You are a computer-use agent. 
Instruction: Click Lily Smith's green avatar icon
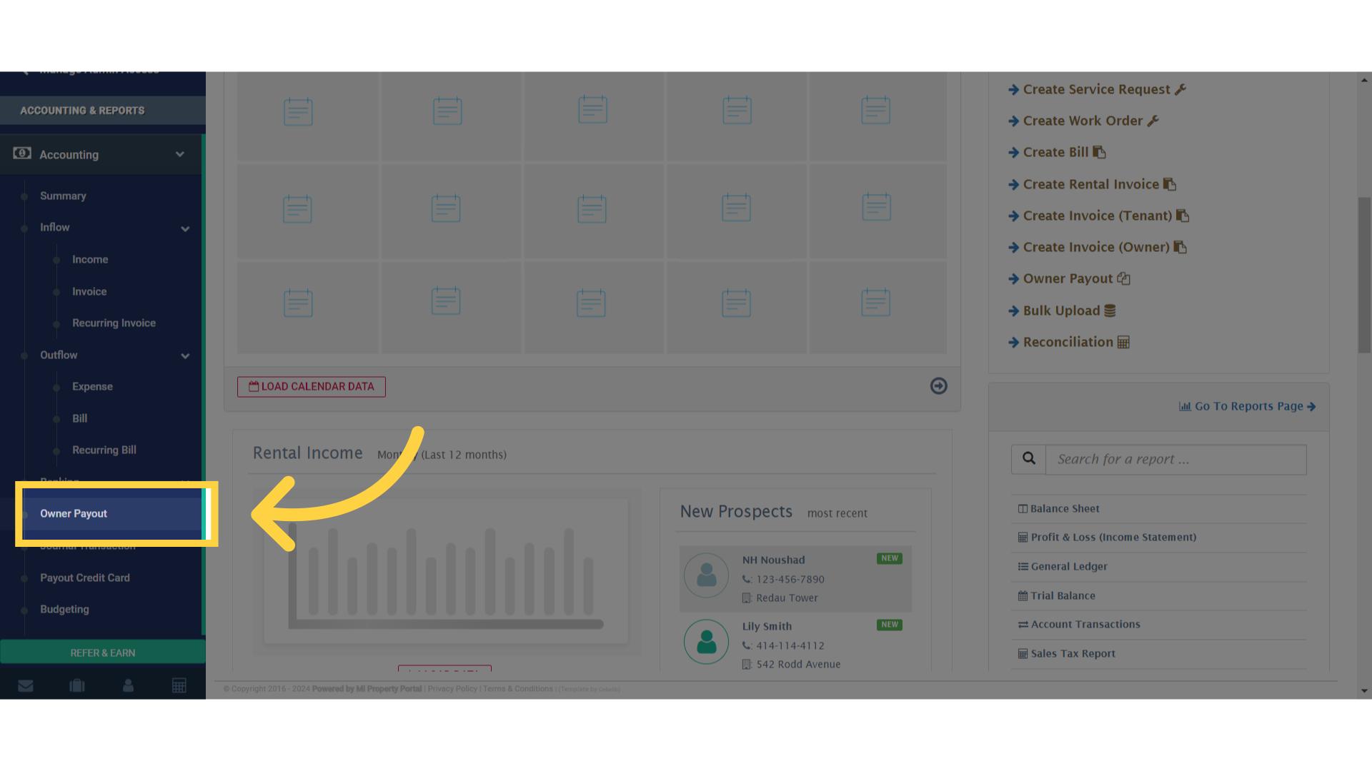tap(706, 642)
